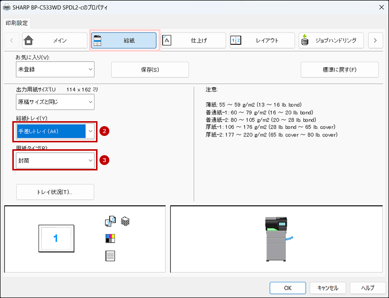
Task: Expand the お気に入り dropdown
Action: click(x=55, y=69)
